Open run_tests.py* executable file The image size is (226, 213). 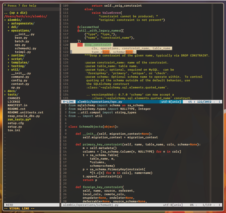pos(19,119)
